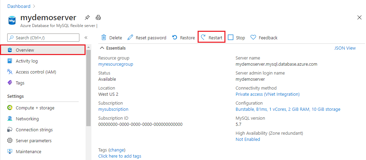Collapse the Essentials section
The width and height of the screenshot is (366, 160).
[x=102, y=48]
